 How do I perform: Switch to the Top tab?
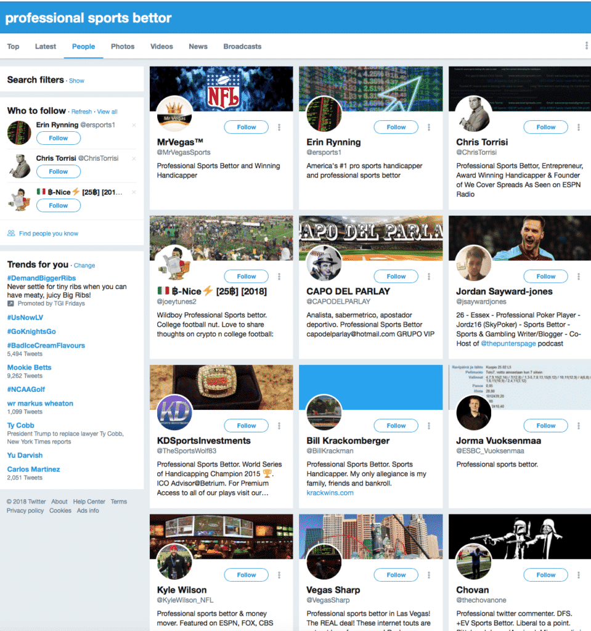[x=14, y=47]
